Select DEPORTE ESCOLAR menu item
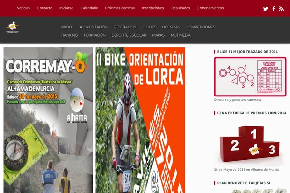290x193 pixels. click(x=129, y=35)
